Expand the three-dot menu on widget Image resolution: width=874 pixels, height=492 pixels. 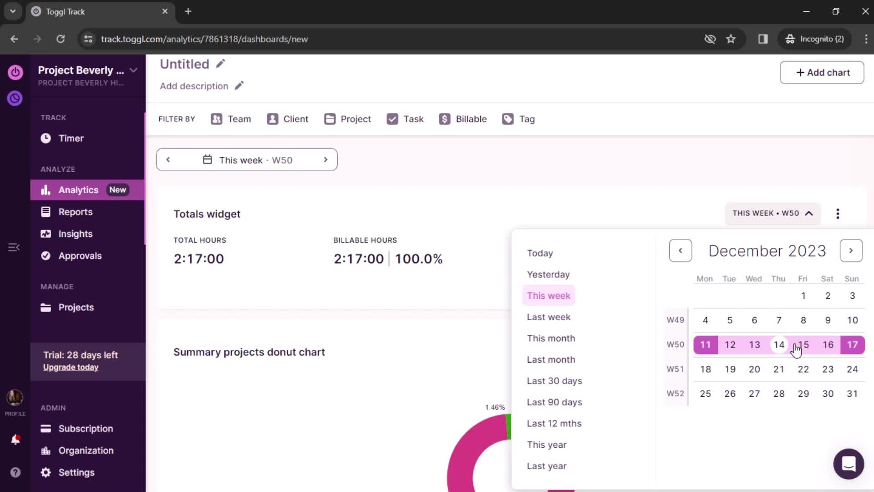point(838,213)
